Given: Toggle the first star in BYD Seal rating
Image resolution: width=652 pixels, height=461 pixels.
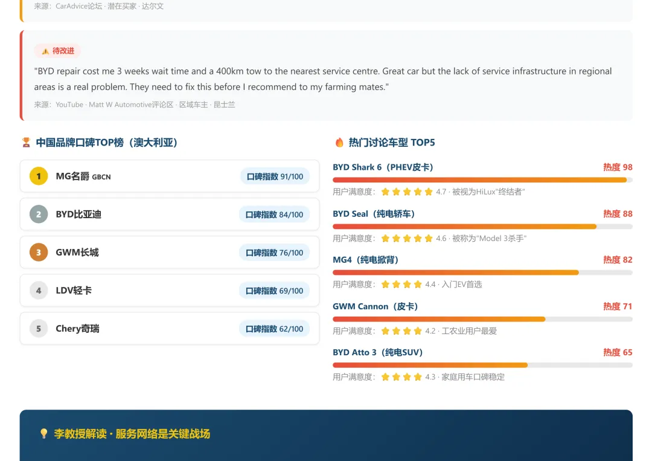Looking at the screenshot, I should click(385, 238).
